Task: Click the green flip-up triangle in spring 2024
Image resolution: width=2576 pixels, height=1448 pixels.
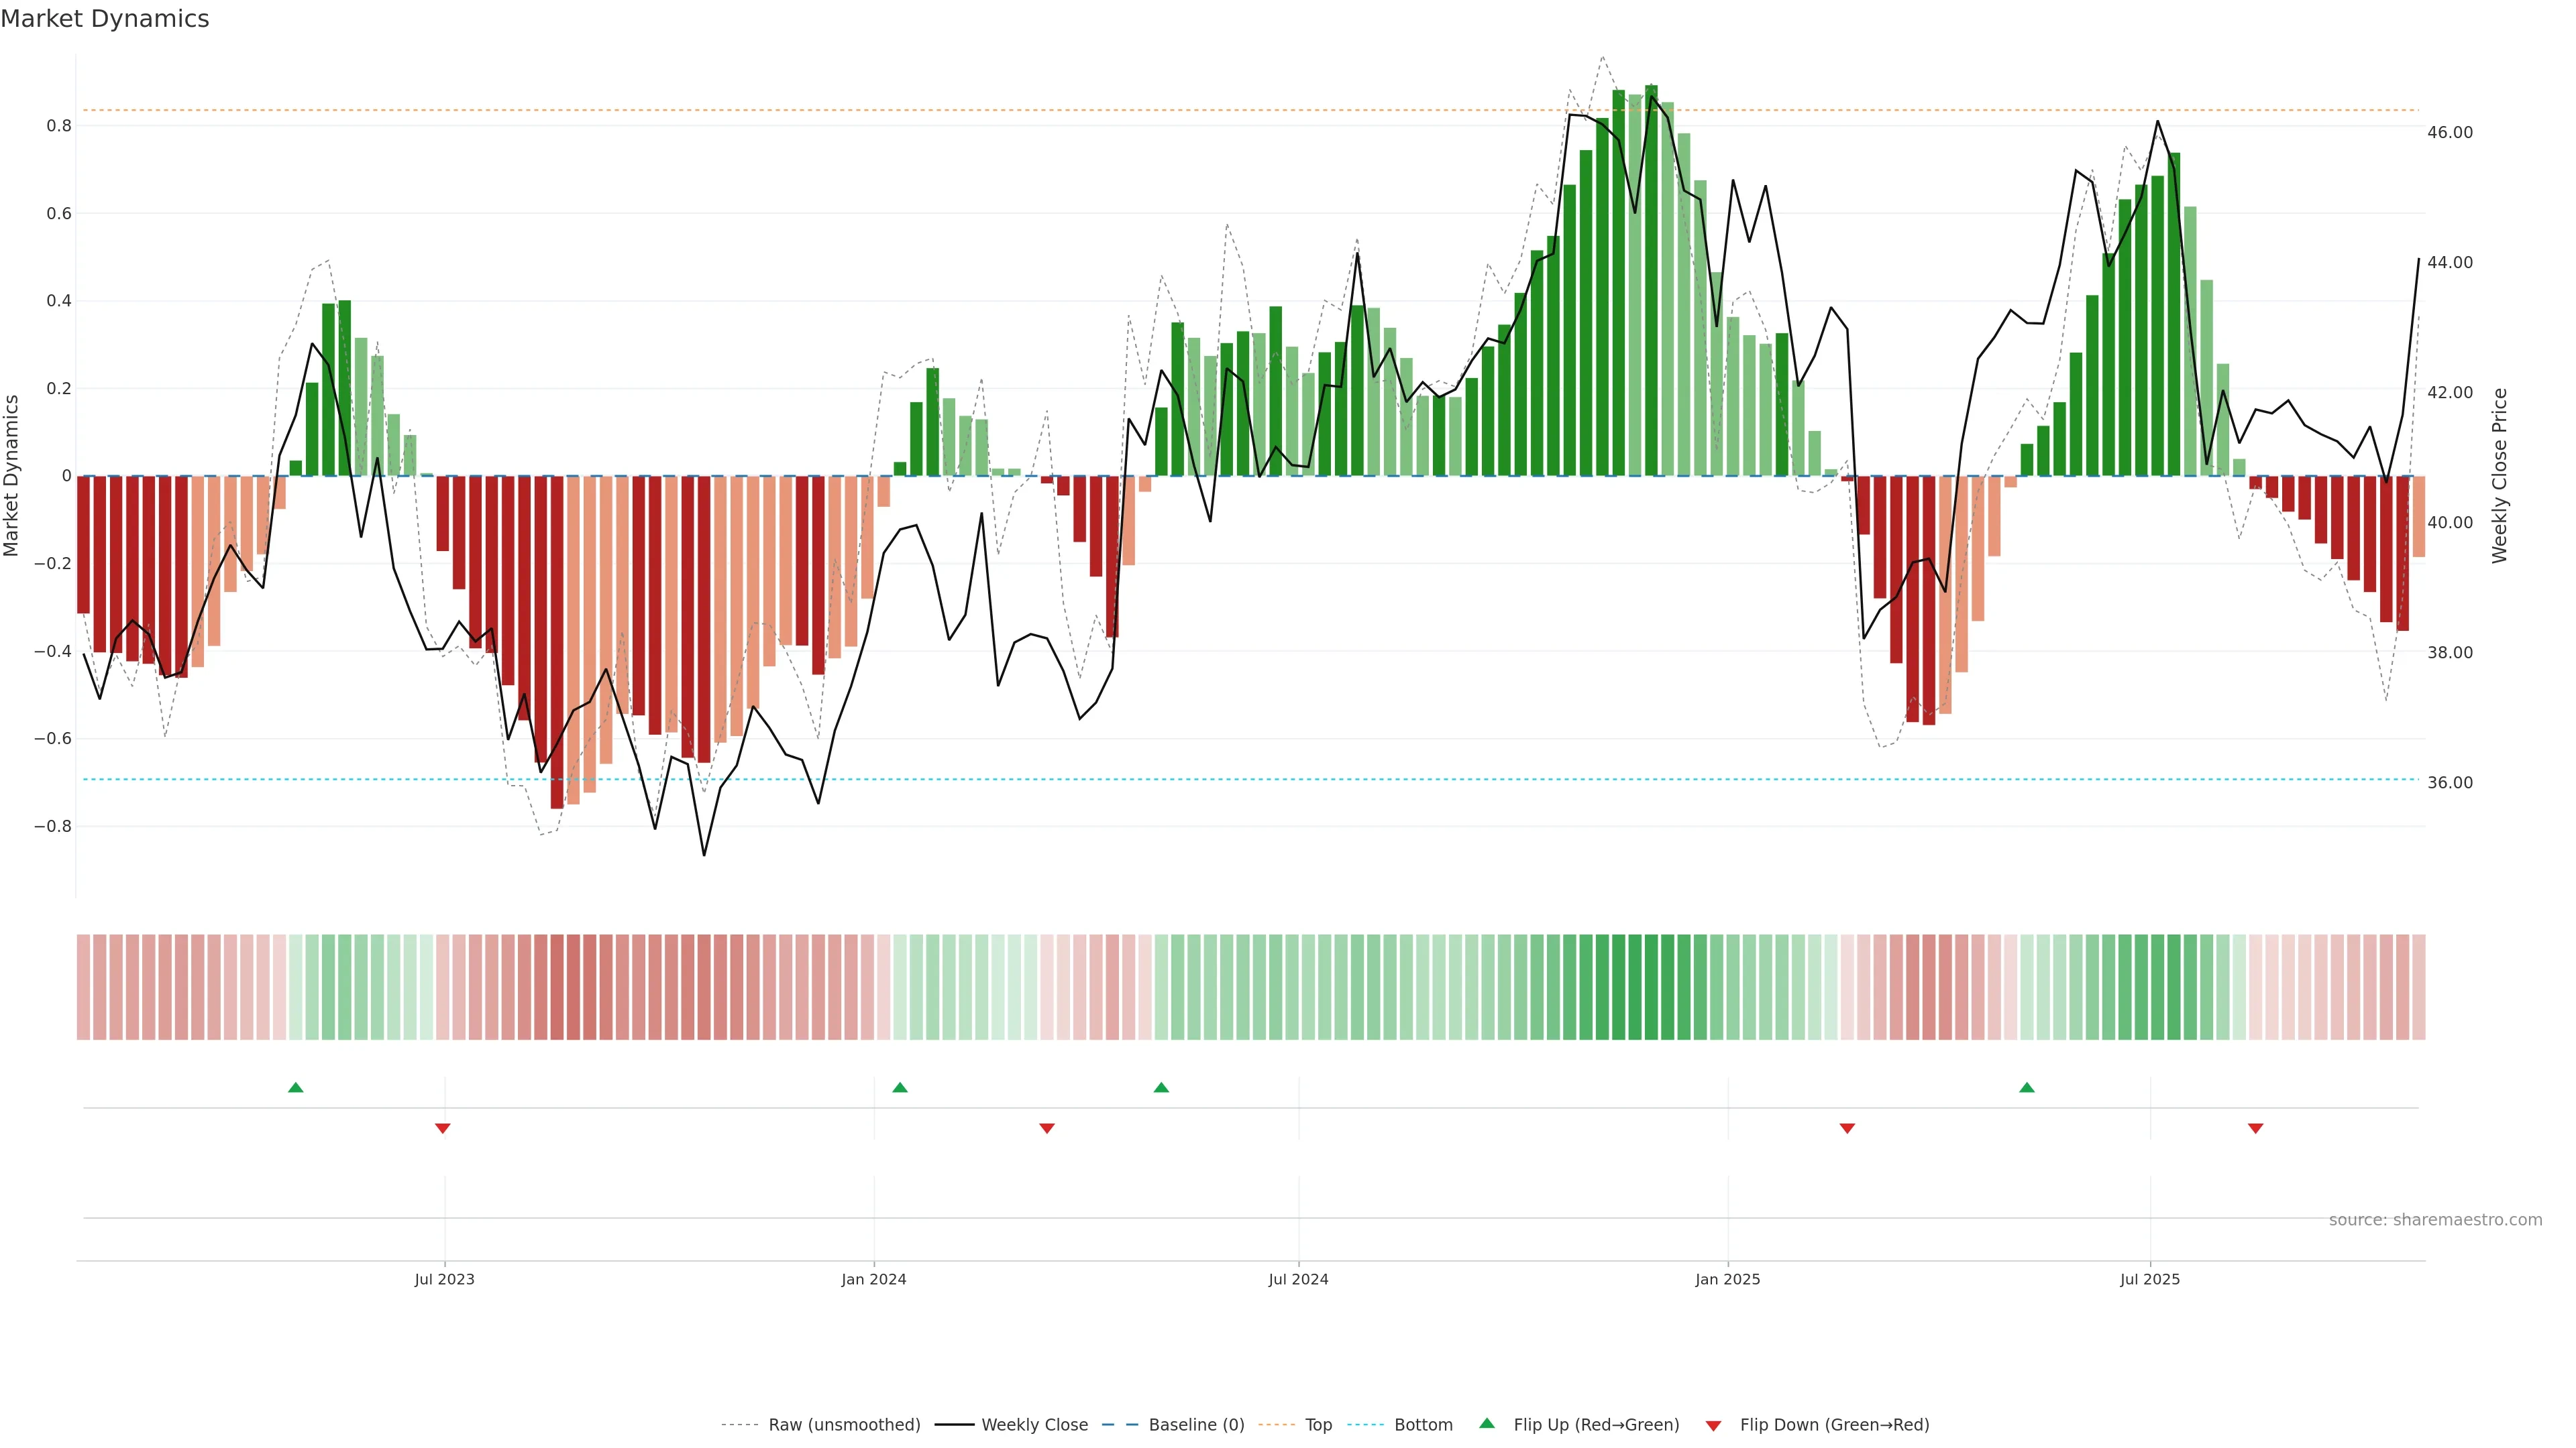Action: pos(1161,1087)
